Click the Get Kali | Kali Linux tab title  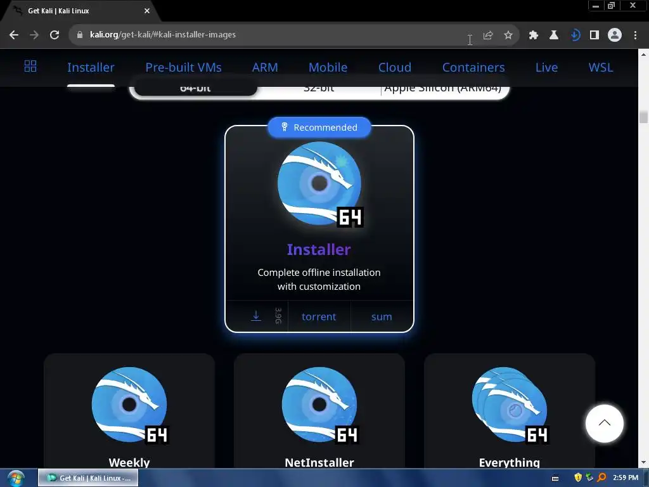pyautogui.click(x=58, y=11)
